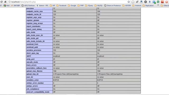The image size is (169, 95).
Task: Select the 'safe_mode_gid' directive cell
Action: click(39, 38)
